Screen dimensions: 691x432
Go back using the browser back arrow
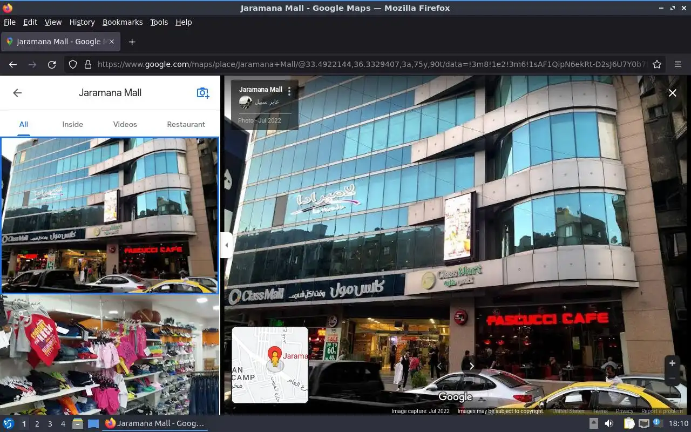13,64
